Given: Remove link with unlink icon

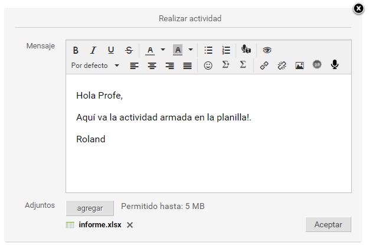Looking at the screenshot, I should tap(282, 66).
